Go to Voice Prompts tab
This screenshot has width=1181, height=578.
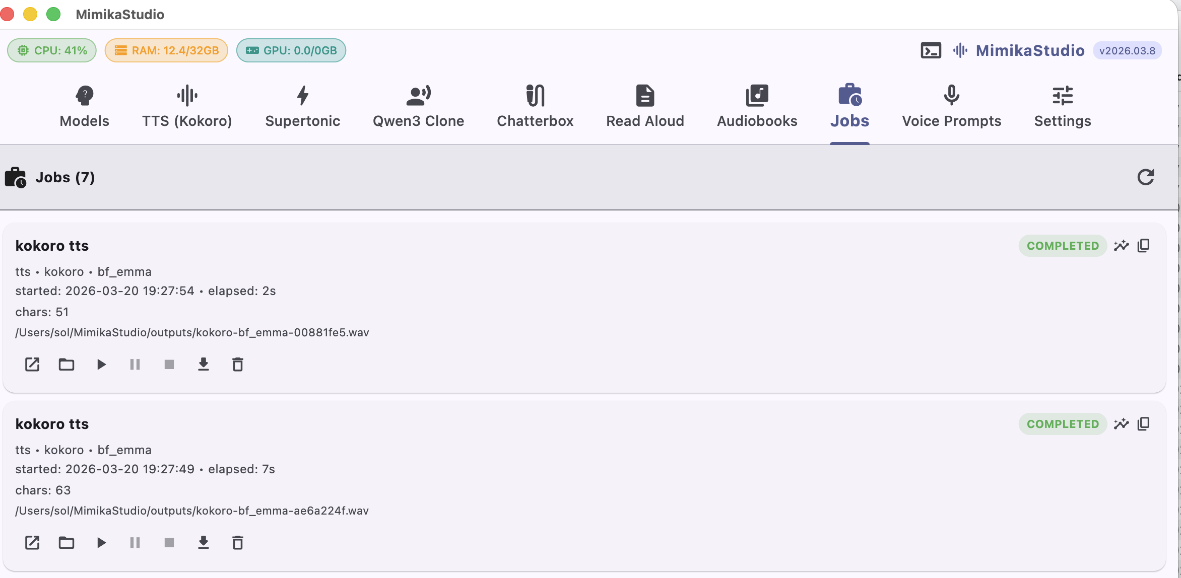coord(951,106)
